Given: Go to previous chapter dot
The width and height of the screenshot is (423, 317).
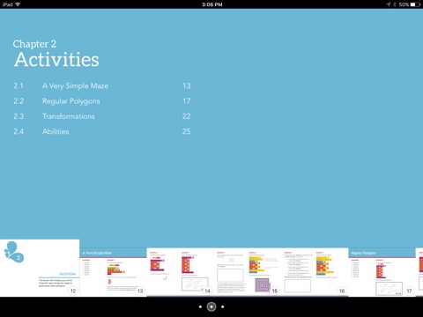Looking at the screenshot, I should click(x=200, y=306).
